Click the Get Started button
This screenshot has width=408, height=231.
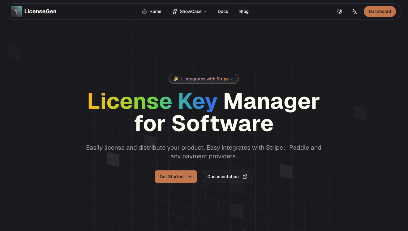click(176, 177)
